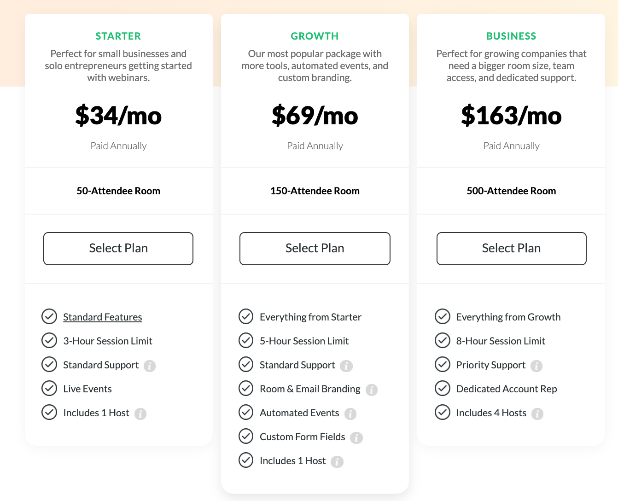Open info icon for Room & Email Branding
The width and height of the screenshot is (618, 501).
tap(372, 390)
